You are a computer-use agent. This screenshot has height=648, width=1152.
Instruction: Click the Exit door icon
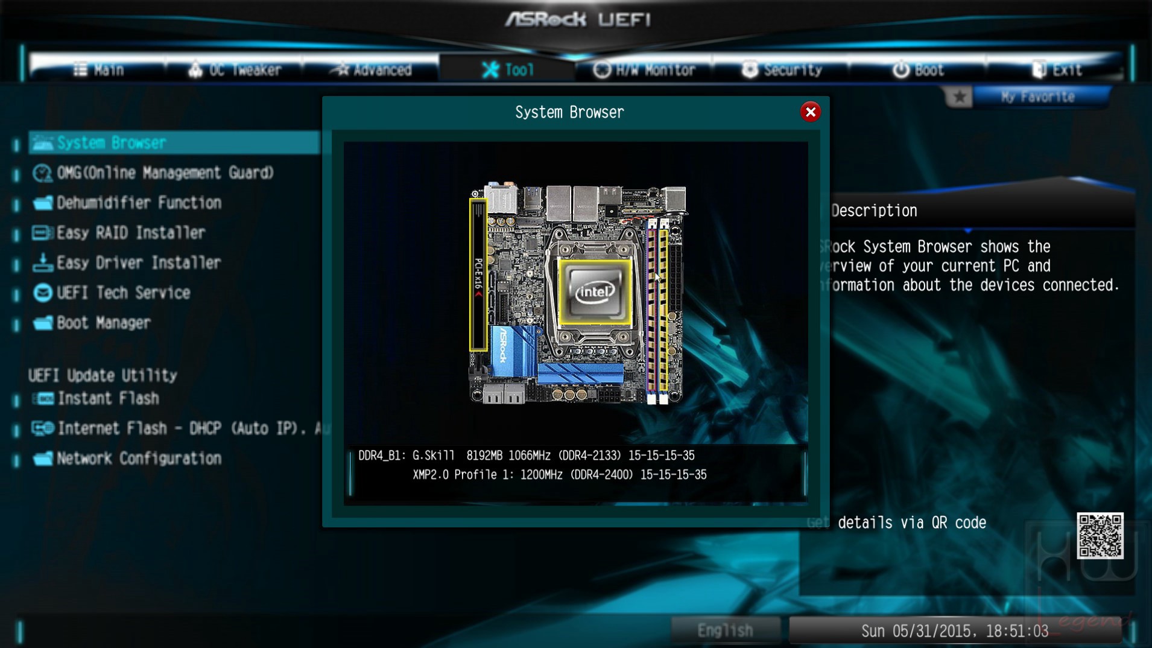1039,69
